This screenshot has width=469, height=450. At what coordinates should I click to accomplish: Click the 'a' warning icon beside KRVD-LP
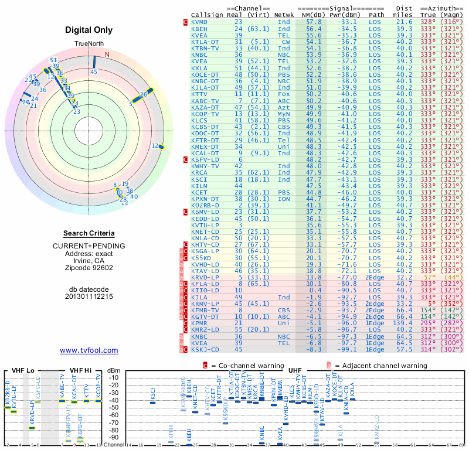tap(181, 278)
